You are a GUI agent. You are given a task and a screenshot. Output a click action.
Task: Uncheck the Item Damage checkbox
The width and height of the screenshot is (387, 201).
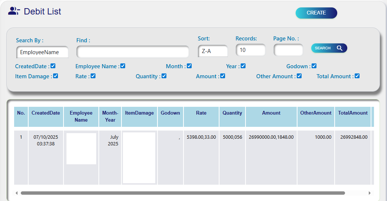pyautogui.click(x=56, y=76)
